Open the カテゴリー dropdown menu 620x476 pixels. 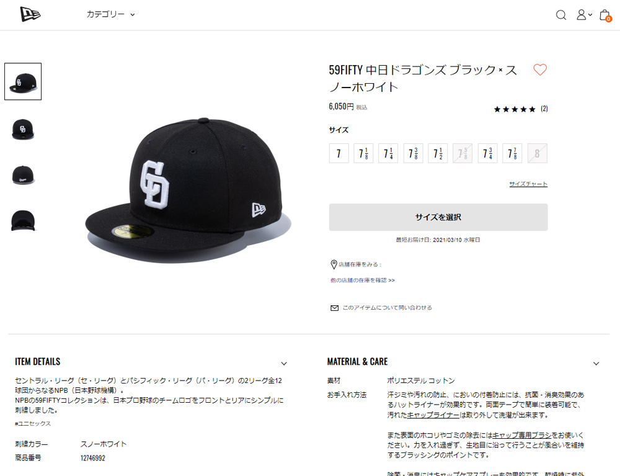click(x=111, y=15)
